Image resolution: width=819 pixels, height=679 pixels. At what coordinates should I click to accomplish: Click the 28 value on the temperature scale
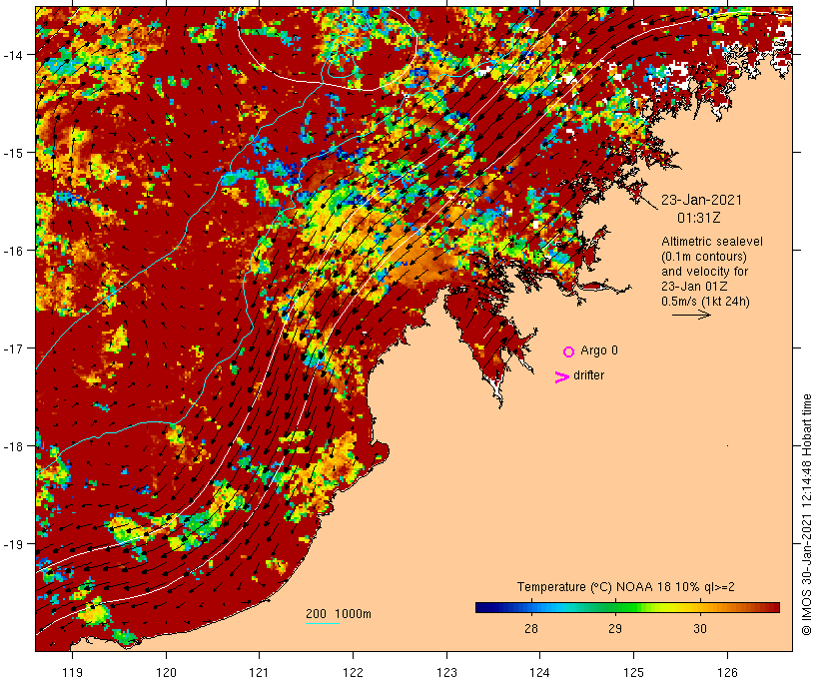tap(530, 628)
